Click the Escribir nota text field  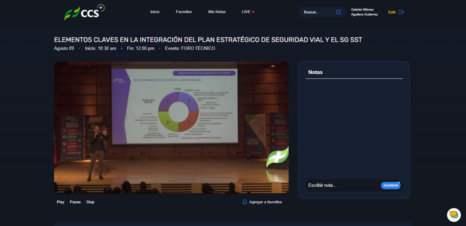click(x=342, y=185)
